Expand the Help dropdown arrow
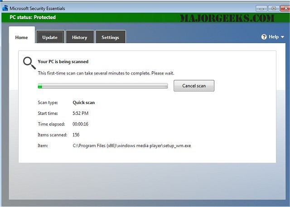 282,37
